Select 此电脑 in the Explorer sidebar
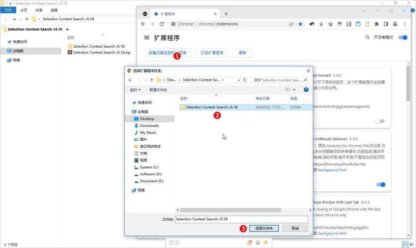Image resolution: width=416 pixels, height=248 pixels. tap(31, 51)
